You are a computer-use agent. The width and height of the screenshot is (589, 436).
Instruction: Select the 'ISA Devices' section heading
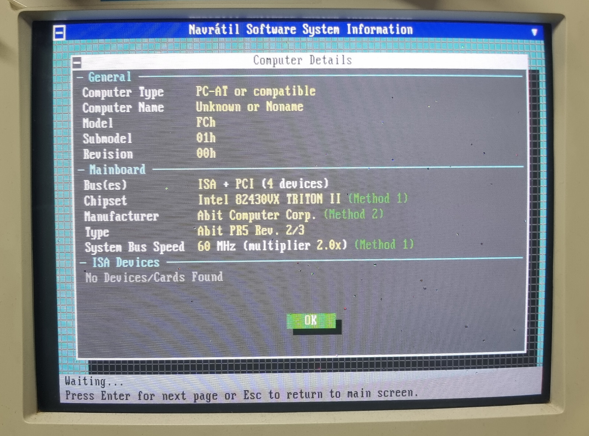click(x=126, y=262)
